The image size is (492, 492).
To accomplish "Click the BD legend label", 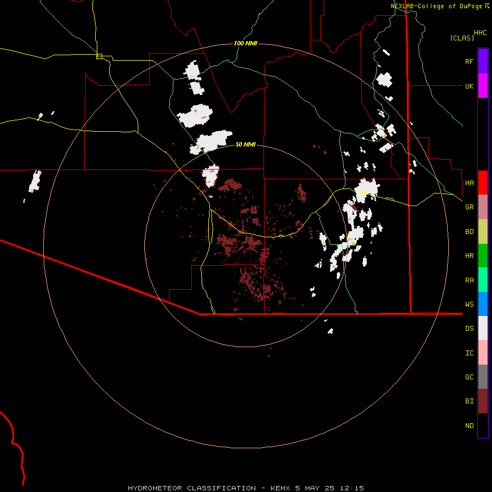I will click(x=469, y=232).
